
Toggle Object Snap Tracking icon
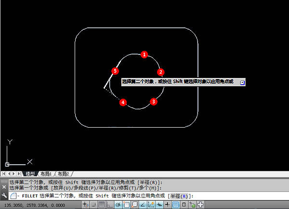[143, 205]
